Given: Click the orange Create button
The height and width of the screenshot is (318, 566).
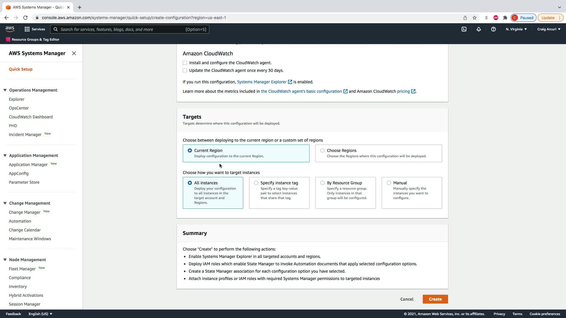Looking at the screenshot, I should [x=435, y=299].
